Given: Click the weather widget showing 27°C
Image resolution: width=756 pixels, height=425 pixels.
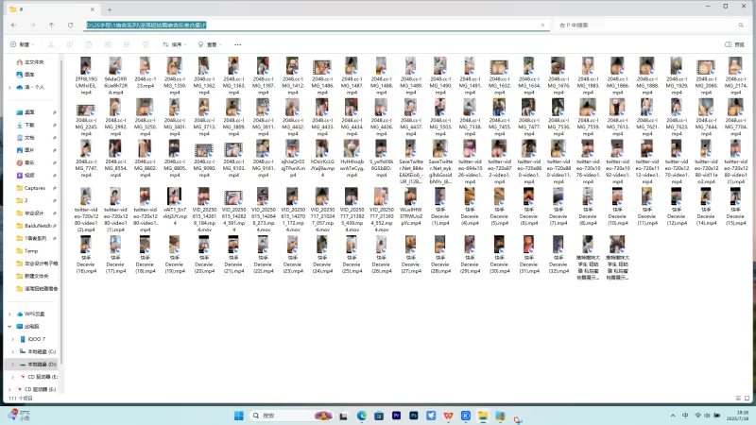Looking at the screenshot, I should (x=19, y=416).
